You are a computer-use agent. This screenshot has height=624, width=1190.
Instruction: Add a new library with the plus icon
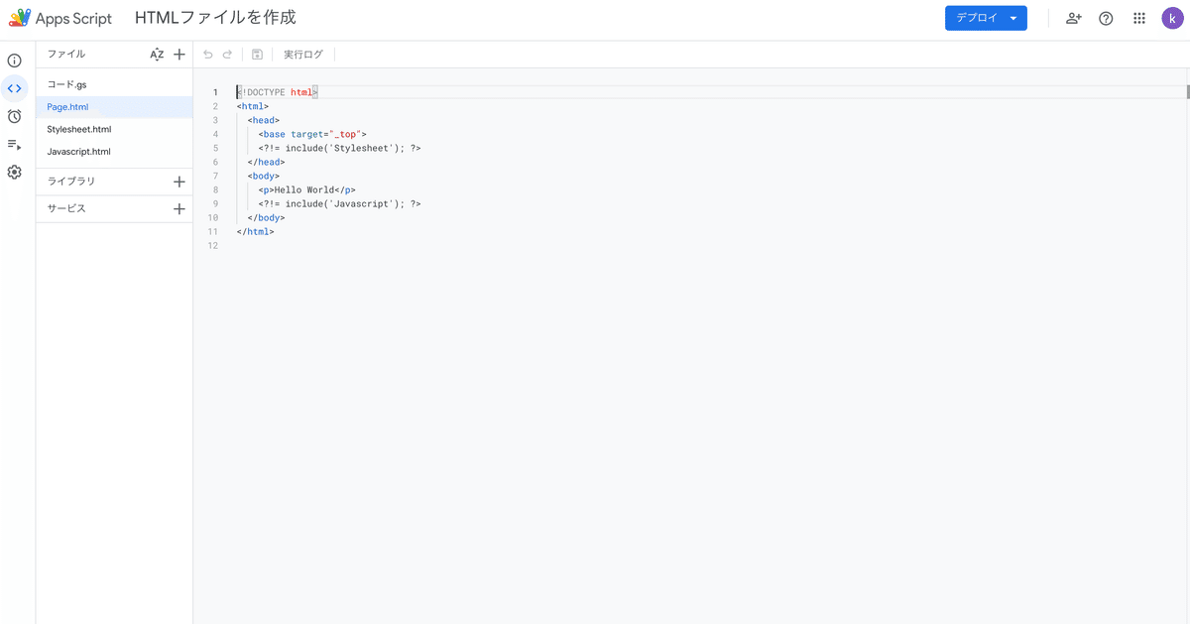coord(179,181)
